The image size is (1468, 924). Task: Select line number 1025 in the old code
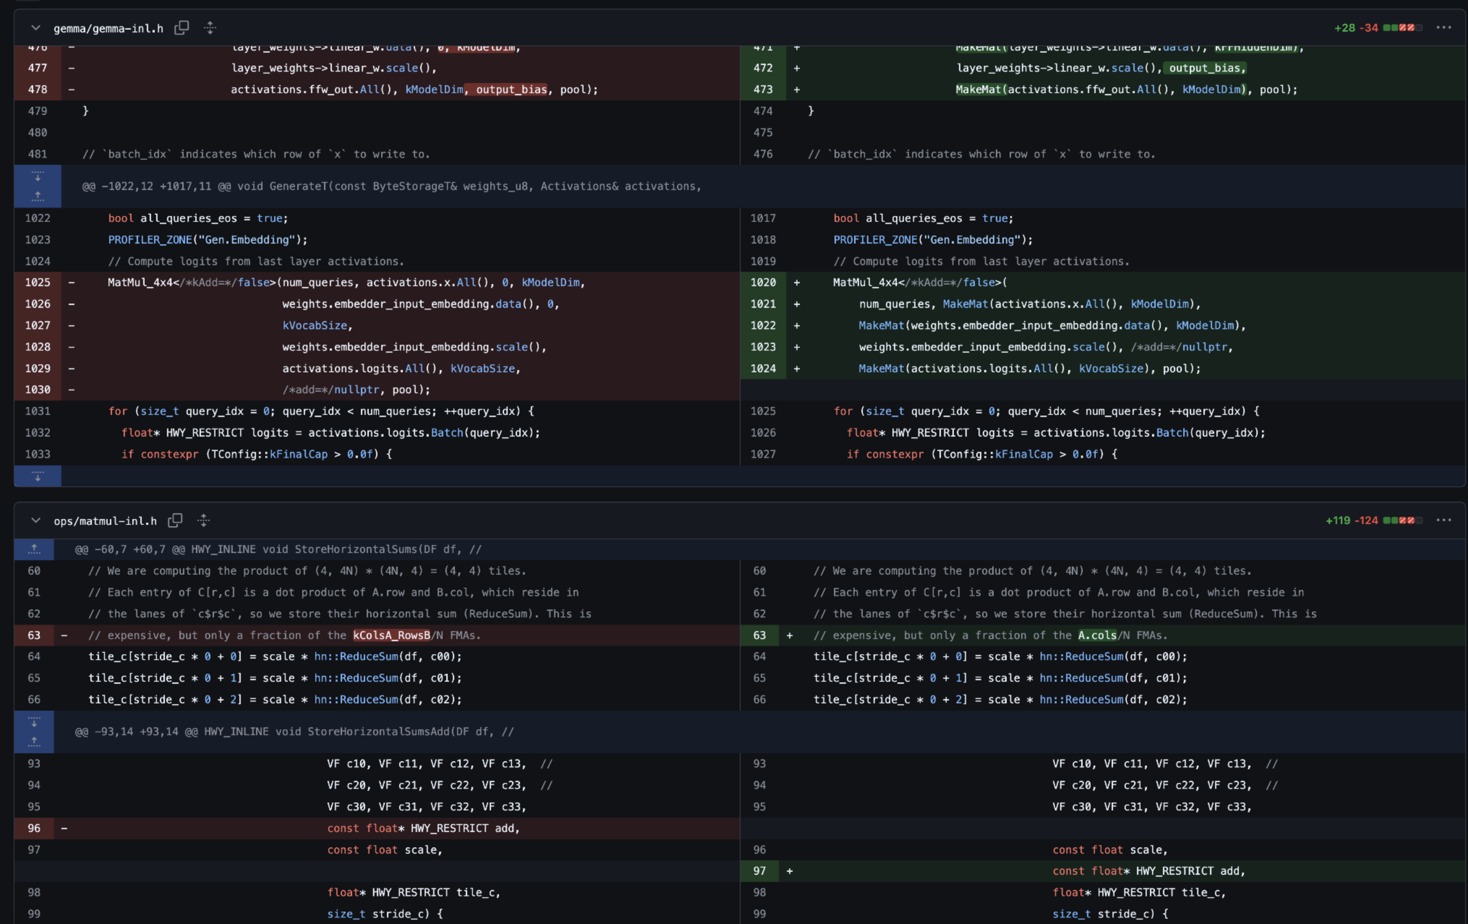click(38, 282)
